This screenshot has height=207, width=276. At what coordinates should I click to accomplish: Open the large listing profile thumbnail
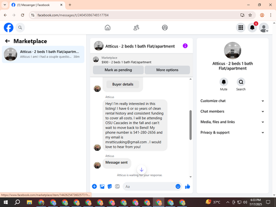pos(232,50)
